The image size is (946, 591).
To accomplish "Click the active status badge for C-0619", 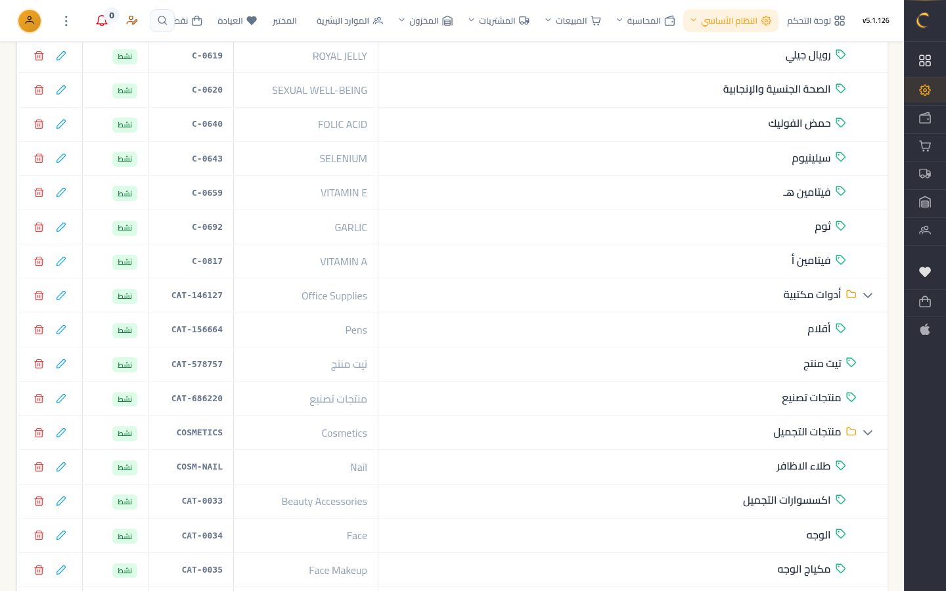I will [125, 56].
